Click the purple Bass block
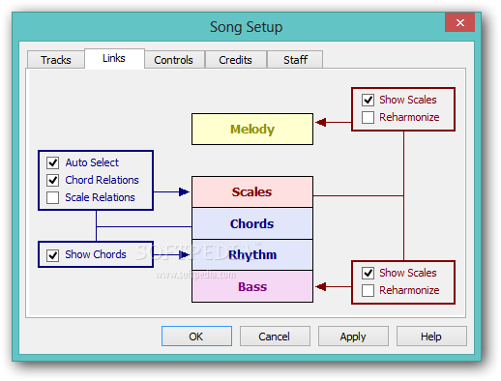This screenshot has width=501, height=381. (252, 286)
